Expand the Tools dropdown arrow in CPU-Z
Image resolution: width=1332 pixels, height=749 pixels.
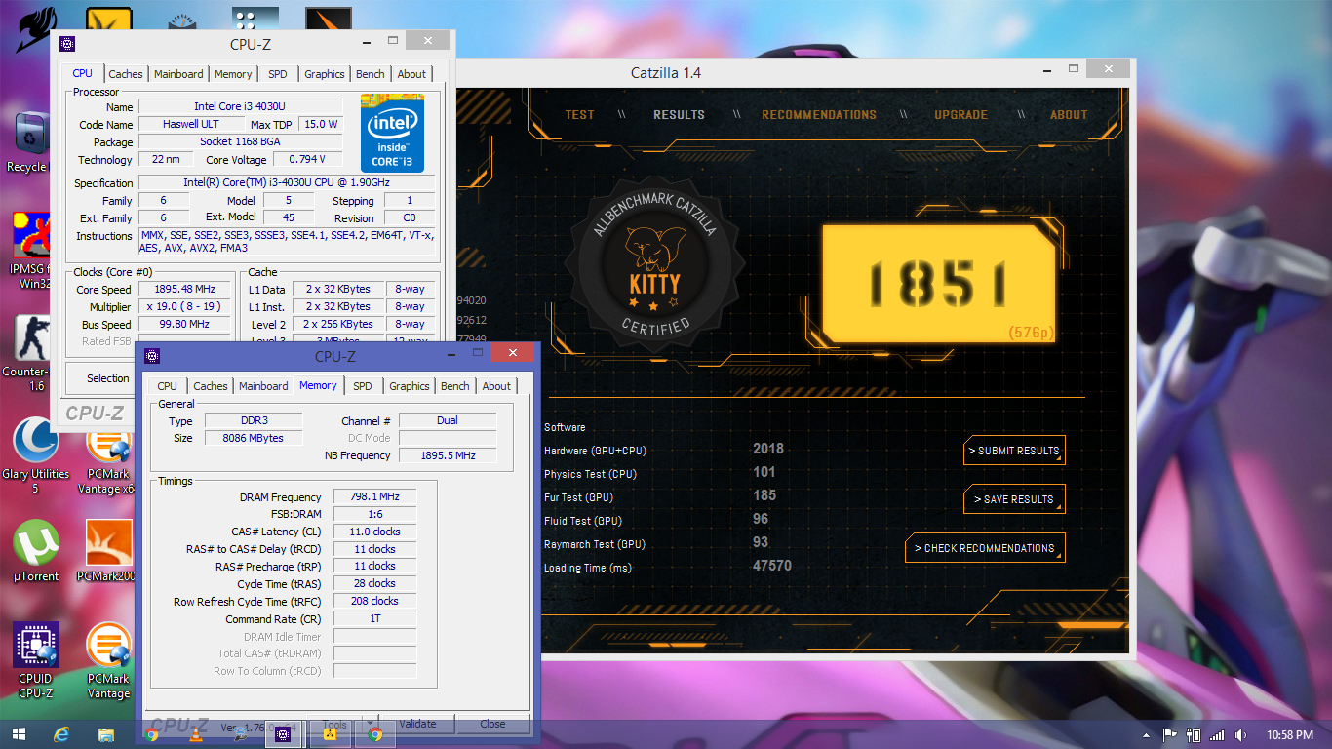pyautogui.click(x=369, y=725)
